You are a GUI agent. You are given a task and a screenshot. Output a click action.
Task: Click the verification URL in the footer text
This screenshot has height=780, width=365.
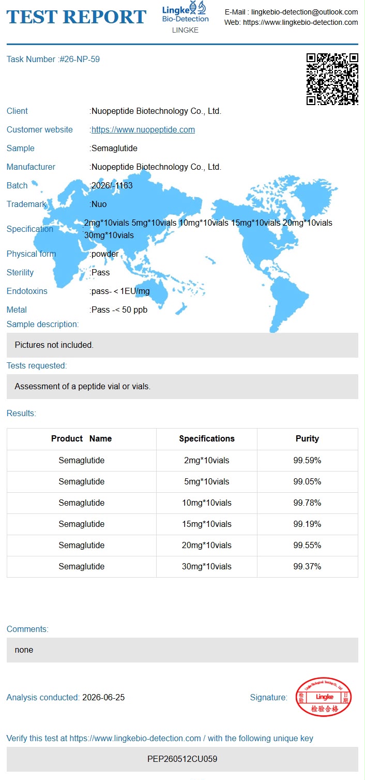pos(135,739)
